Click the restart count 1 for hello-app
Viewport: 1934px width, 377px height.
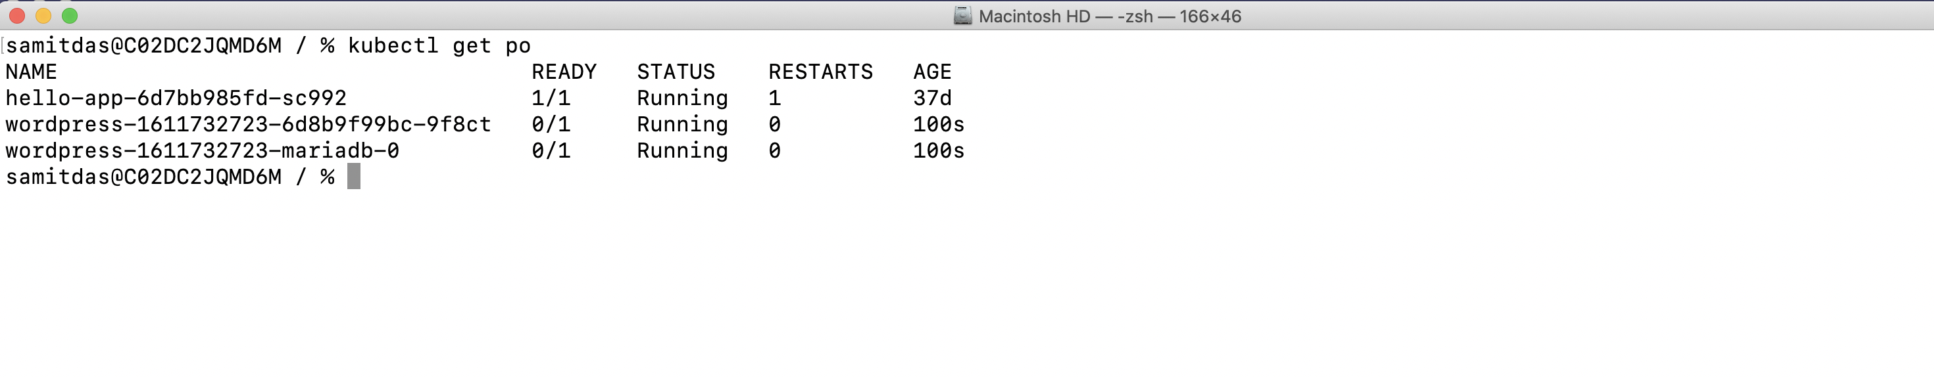coord(775,98)
